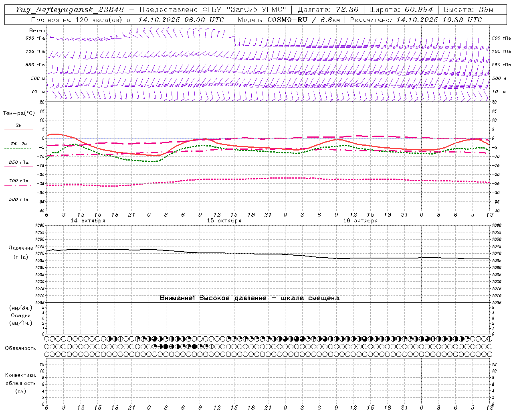This screenshot has height=411, width=513.
Task: Click the 'Облачность' cloud cover label
Action: (20, 348)
